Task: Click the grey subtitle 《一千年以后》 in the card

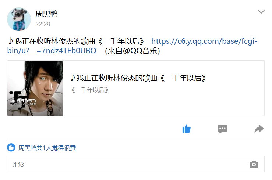Action: pyautogui.click(x=90, y=90)
